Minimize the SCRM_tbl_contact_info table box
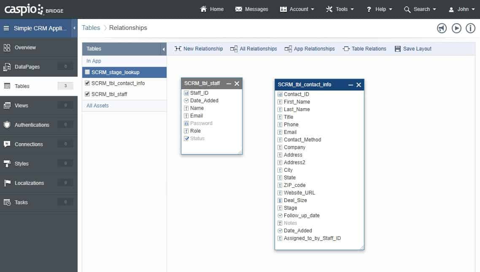480x272 pixels. tap(351, 85)
